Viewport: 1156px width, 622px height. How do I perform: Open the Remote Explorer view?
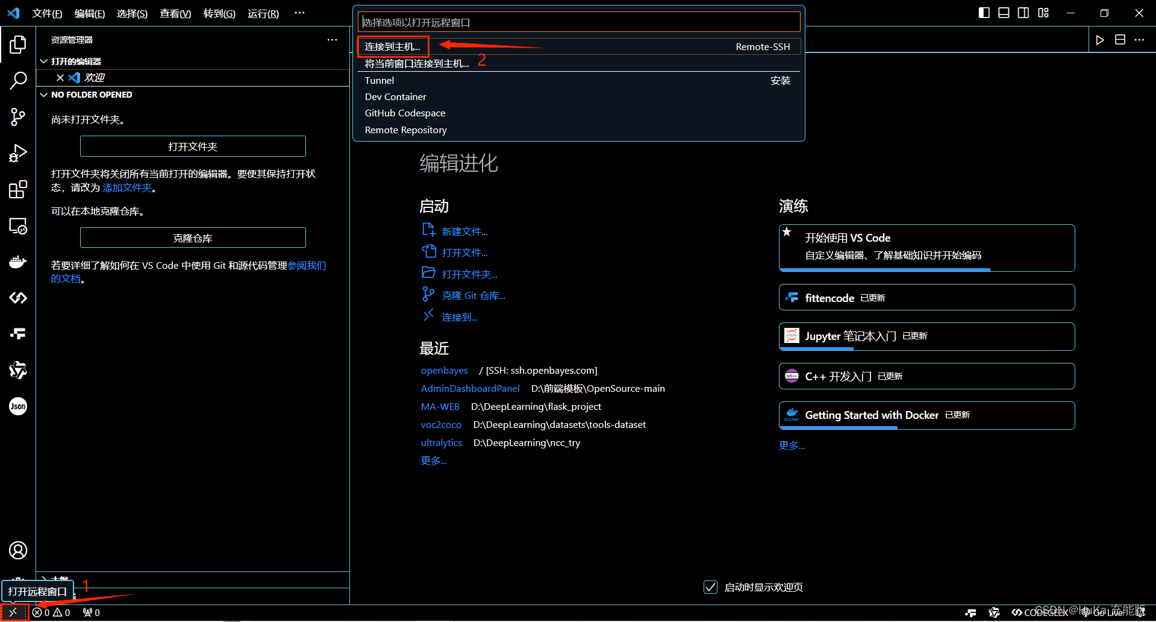[18, 225]
